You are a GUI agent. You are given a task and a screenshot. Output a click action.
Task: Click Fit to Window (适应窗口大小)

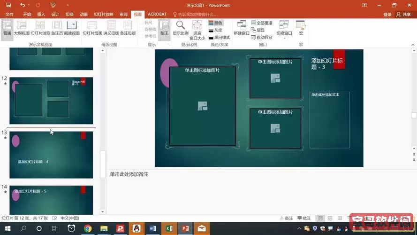(x=197, y=29)
